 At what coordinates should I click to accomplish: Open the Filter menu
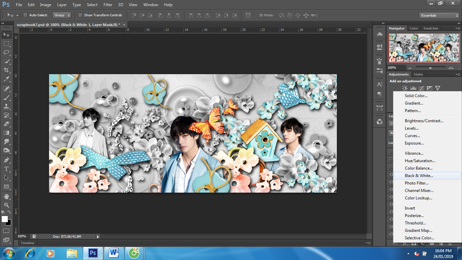pos(108,5)
